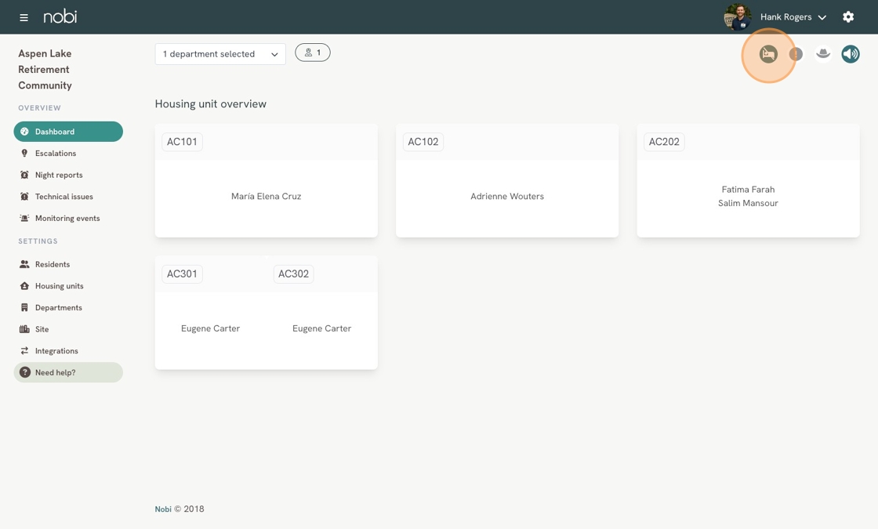This screenshot has width=878, height=529.
Task: Click the Housing units house icon
Action: (x=24, y=286)
